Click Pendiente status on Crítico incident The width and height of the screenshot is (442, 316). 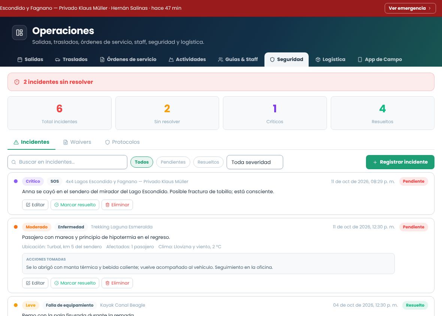click(414, 181)
